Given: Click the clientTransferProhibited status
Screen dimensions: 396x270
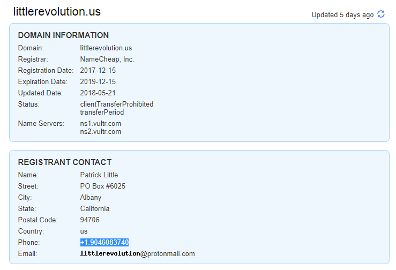Looking at the screenshot, I should coord(117,104).
